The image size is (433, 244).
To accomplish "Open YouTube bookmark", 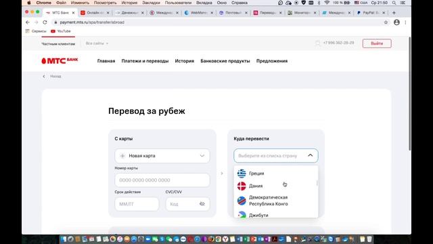I will 61,31.
